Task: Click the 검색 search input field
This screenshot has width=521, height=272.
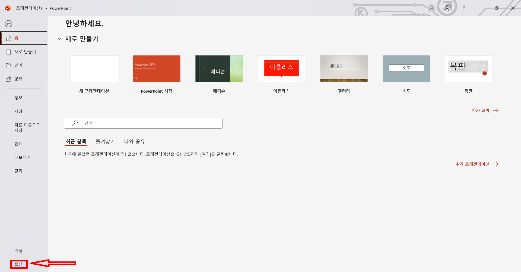Action: (143, 123)
